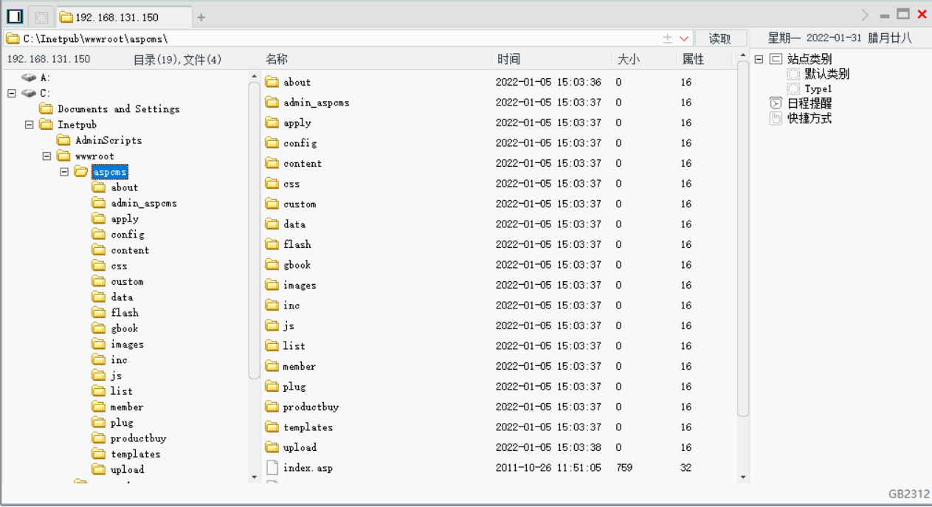Collapse the wwwroot tree node
Image resolution: width=932 pixels, height=507 pixels.
[46, 156]
